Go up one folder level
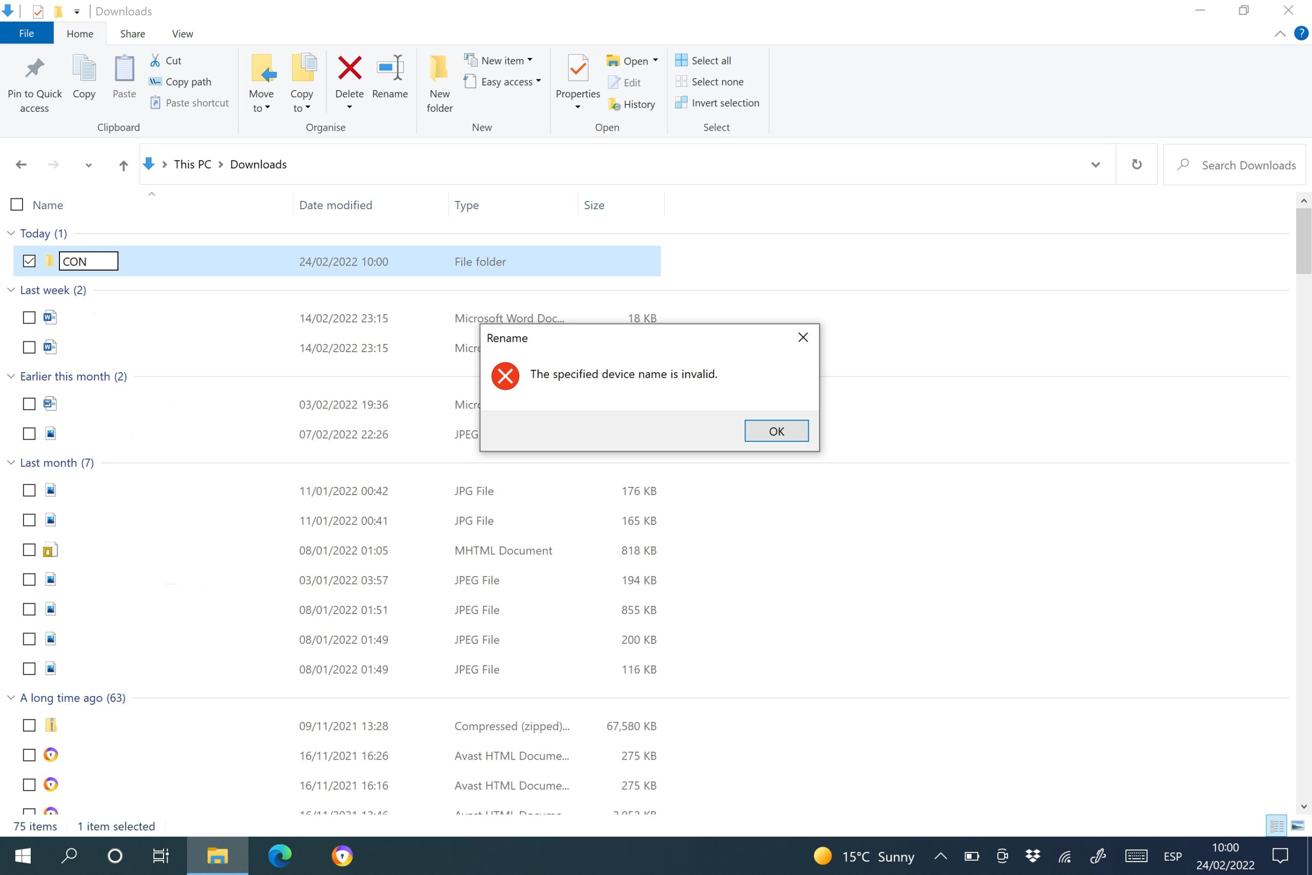1312x875 pixels. pos(124,165)
